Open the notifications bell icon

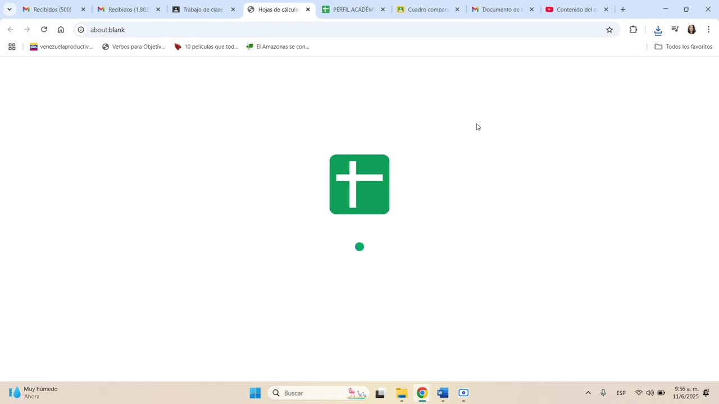point(707,393)
